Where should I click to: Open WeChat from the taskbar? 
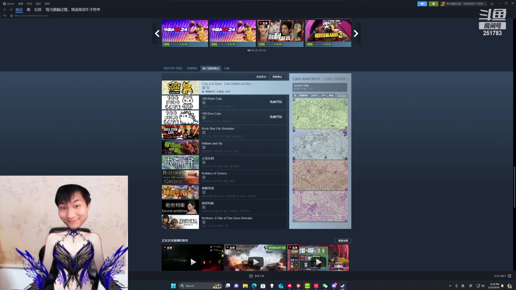click(x=325, y=286)
